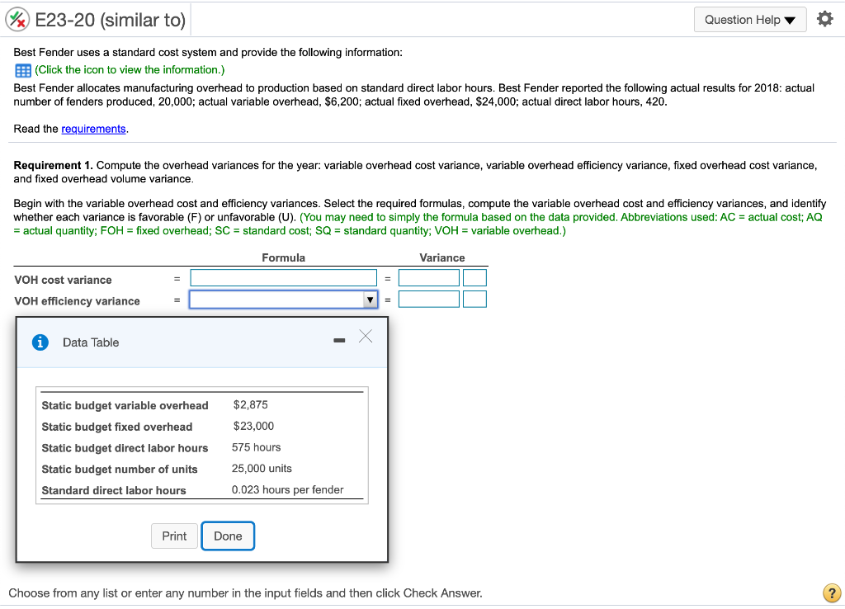Image resolution: width=845 pixels, height=609 pixels.
Task: Click 'Static budget fixed overhead' row label
Action: click(117, 427)
